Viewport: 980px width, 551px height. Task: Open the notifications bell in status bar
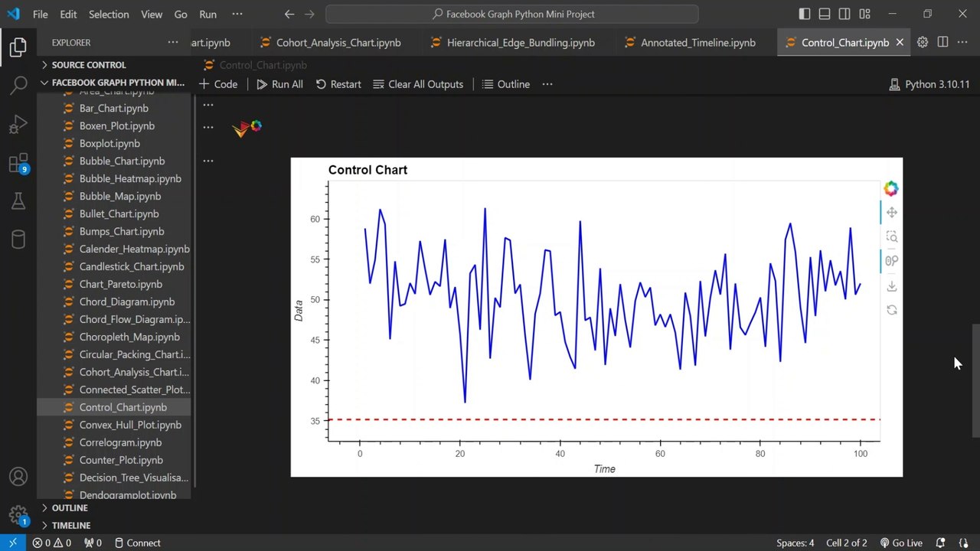pos(941,543)
